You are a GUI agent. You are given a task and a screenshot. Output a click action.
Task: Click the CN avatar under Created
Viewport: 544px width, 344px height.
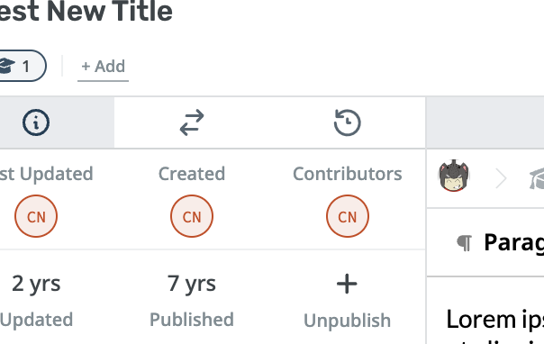click(192, 216)
